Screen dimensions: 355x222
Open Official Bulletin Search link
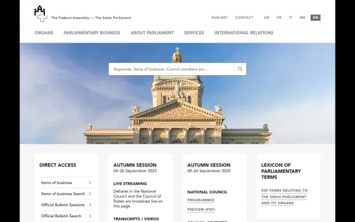pyautogui.click(x=61, y=216)
